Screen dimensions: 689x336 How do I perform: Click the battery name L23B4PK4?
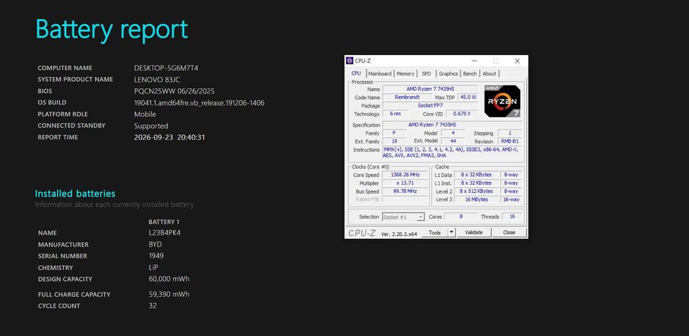click(165, 233)
